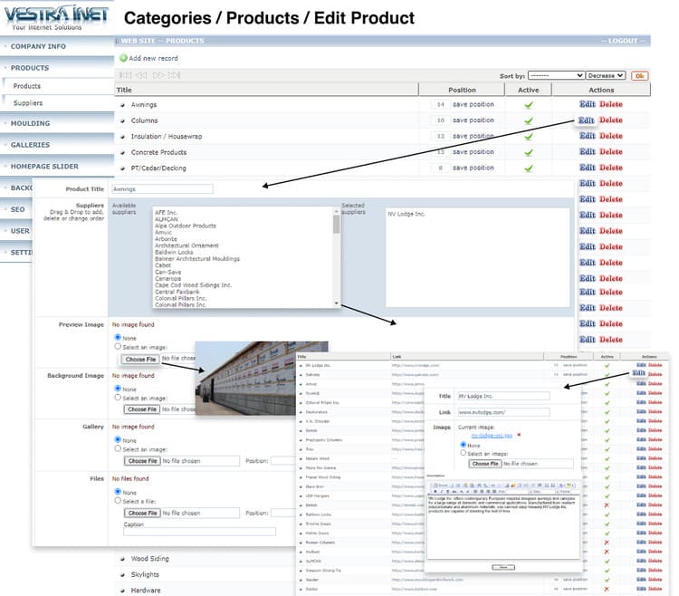Viewport: 679px width, 596px height.
Task: Click the bullet icon beside Columns
Action: point(122,121)
